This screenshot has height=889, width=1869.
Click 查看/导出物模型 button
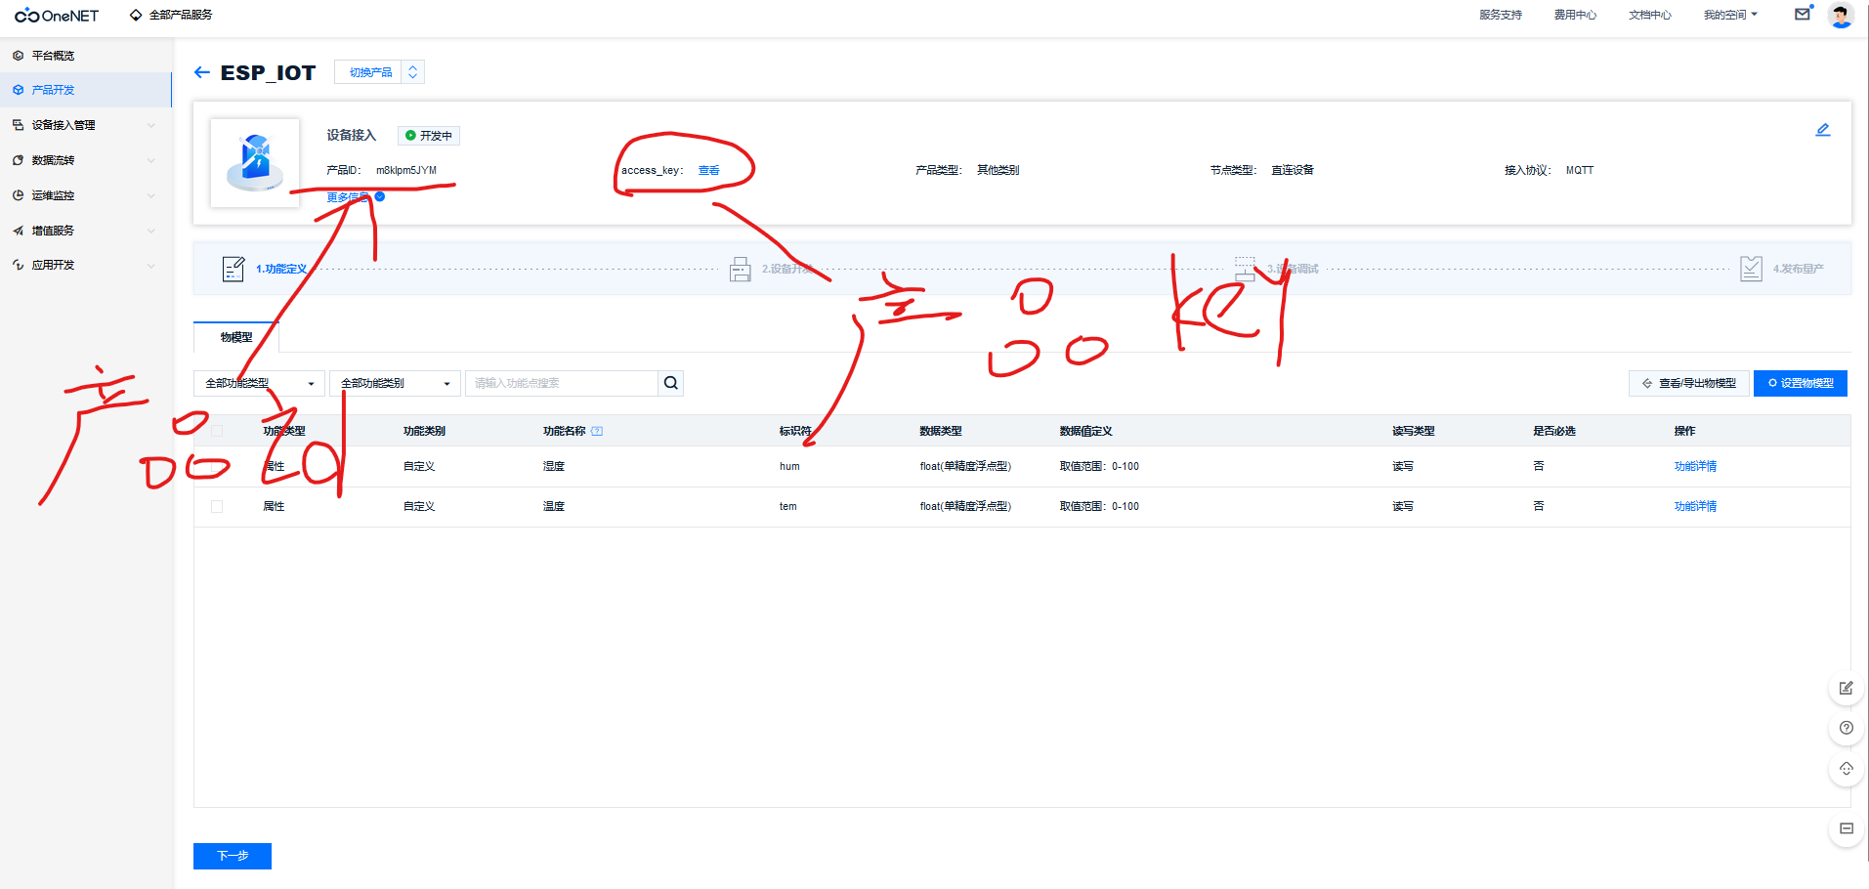(1689, 383)
